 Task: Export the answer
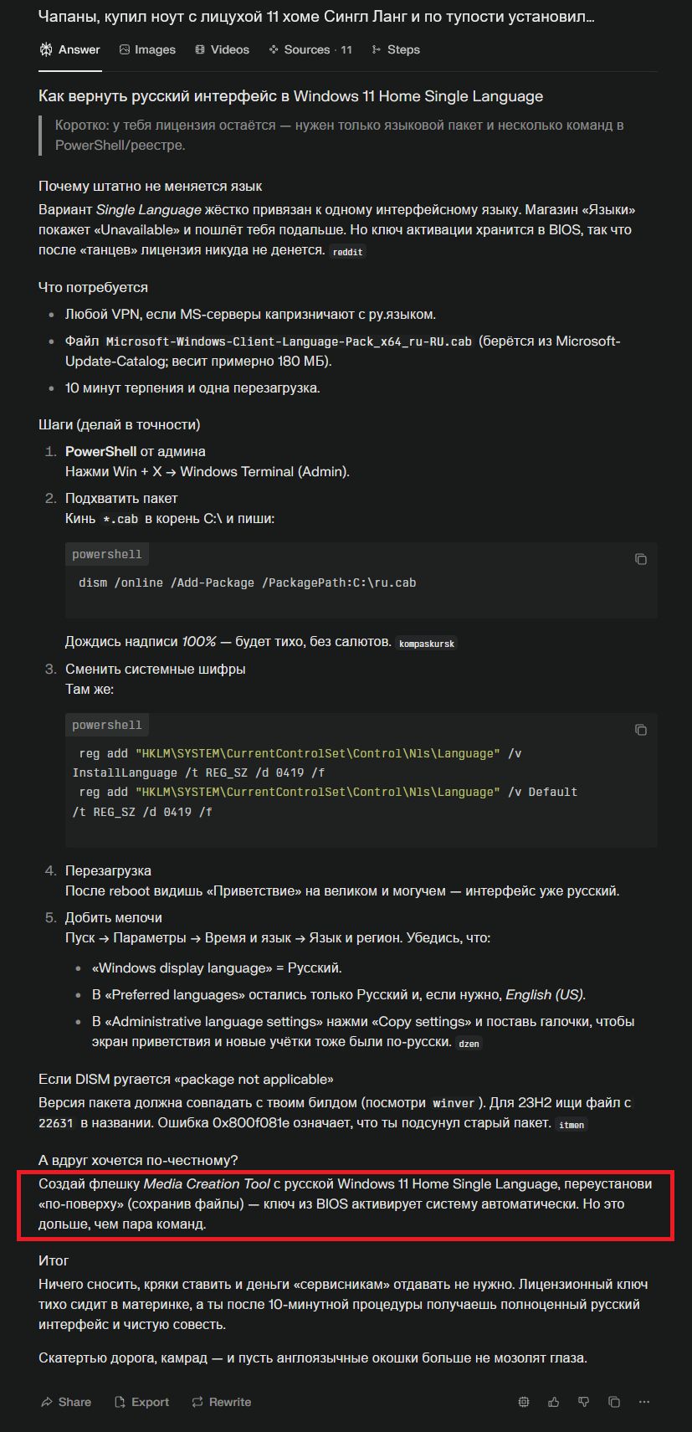tap(141, 1402)
